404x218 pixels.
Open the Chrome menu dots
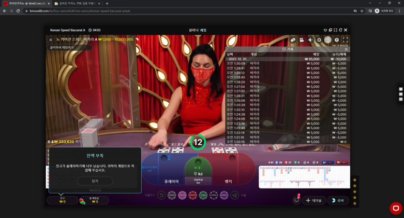pos(399,11)
